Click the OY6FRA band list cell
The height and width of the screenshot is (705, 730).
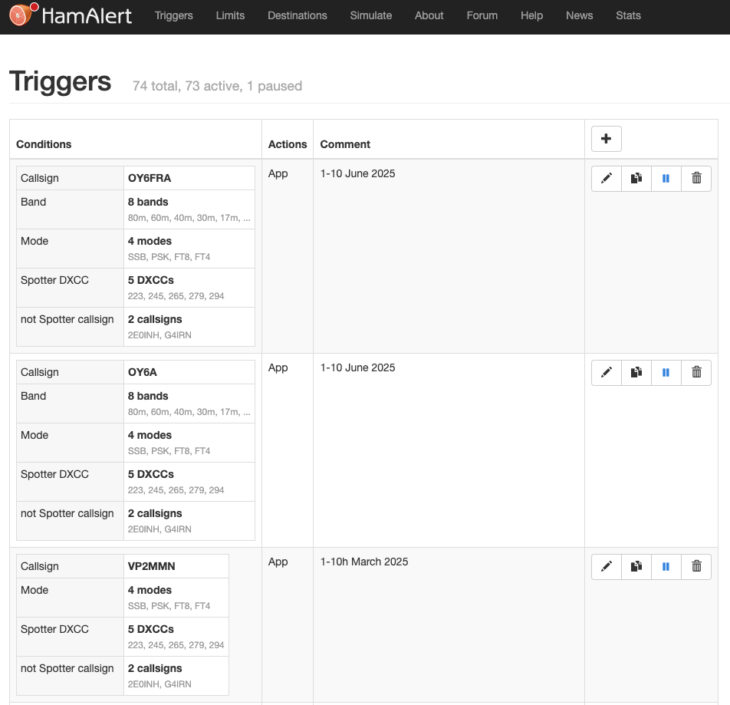[189, 209]
